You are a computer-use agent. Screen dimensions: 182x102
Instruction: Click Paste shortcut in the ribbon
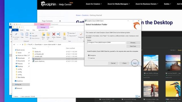coord(35,38)
